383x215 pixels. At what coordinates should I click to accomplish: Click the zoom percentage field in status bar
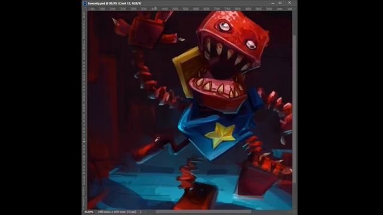tap(89, 212)
